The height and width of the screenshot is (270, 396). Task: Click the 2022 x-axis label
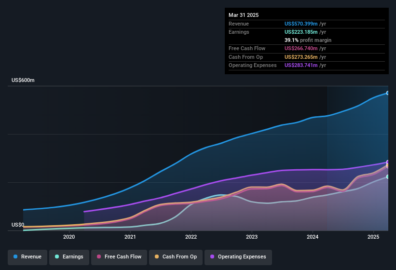click(x=191, y=237)
